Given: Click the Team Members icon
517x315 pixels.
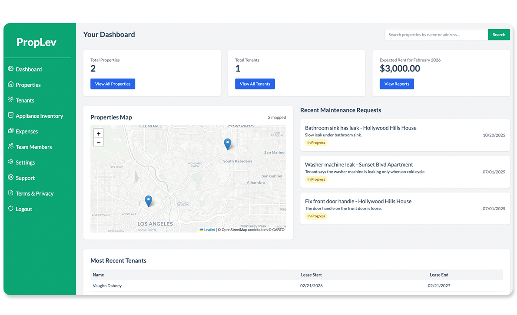Looking at the screenshot, I should click(x=11, y=146).
